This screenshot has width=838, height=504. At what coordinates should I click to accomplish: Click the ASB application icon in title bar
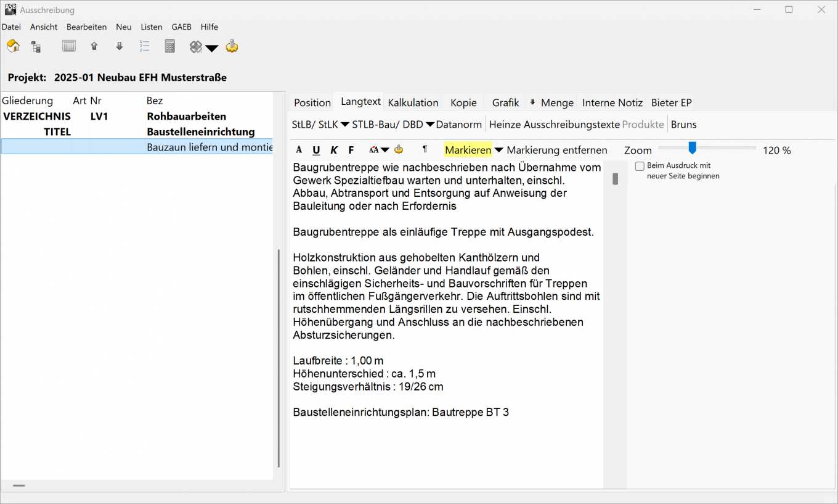(x=10, y=9)
